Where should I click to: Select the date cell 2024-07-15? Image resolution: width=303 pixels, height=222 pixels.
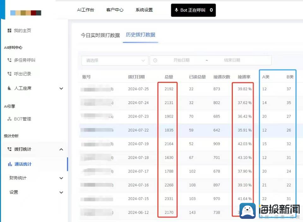pyautogui.click(x=138, y=199)
